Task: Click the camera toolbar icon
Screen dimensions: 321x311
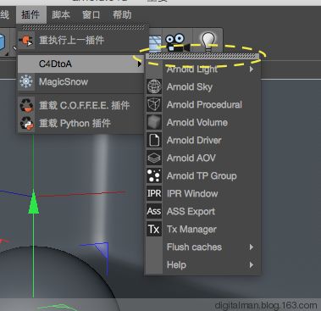Action: 177,42
